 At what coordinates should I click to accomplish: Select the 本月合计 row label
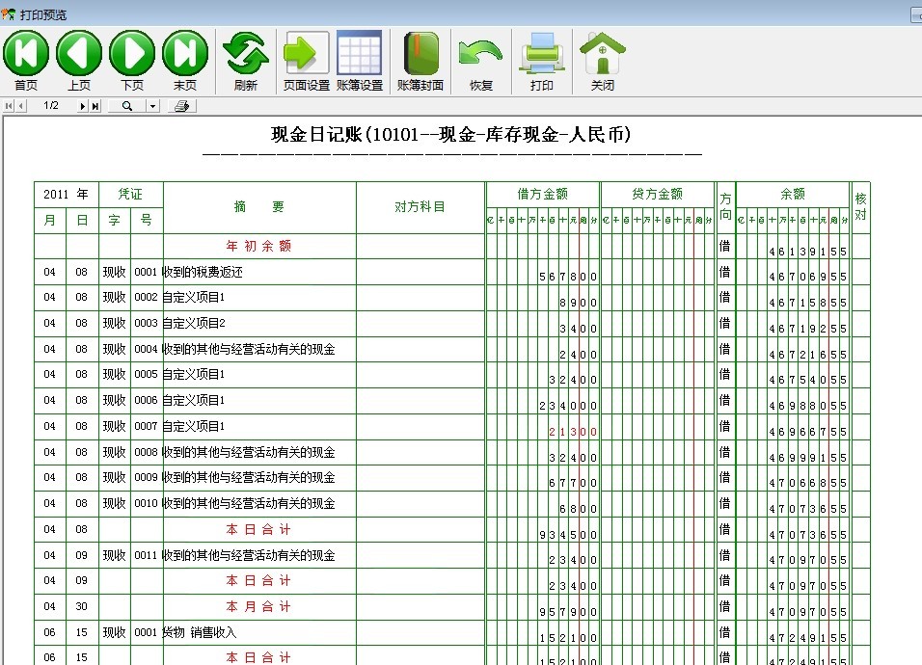pos(259,606)
